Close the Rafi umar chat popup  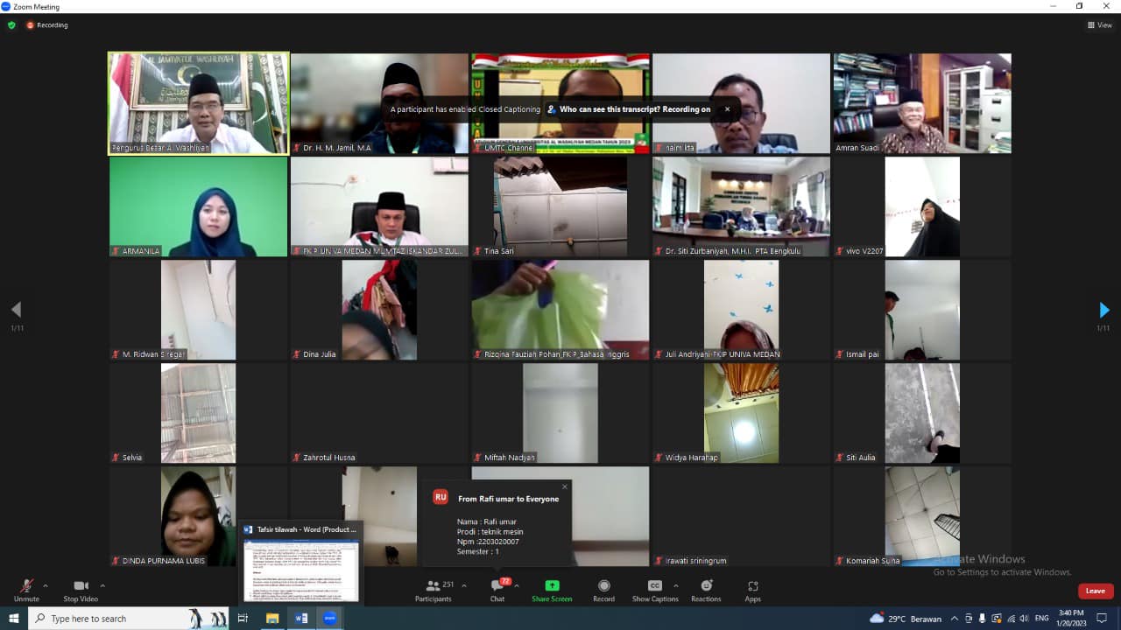tap(564, 486)
